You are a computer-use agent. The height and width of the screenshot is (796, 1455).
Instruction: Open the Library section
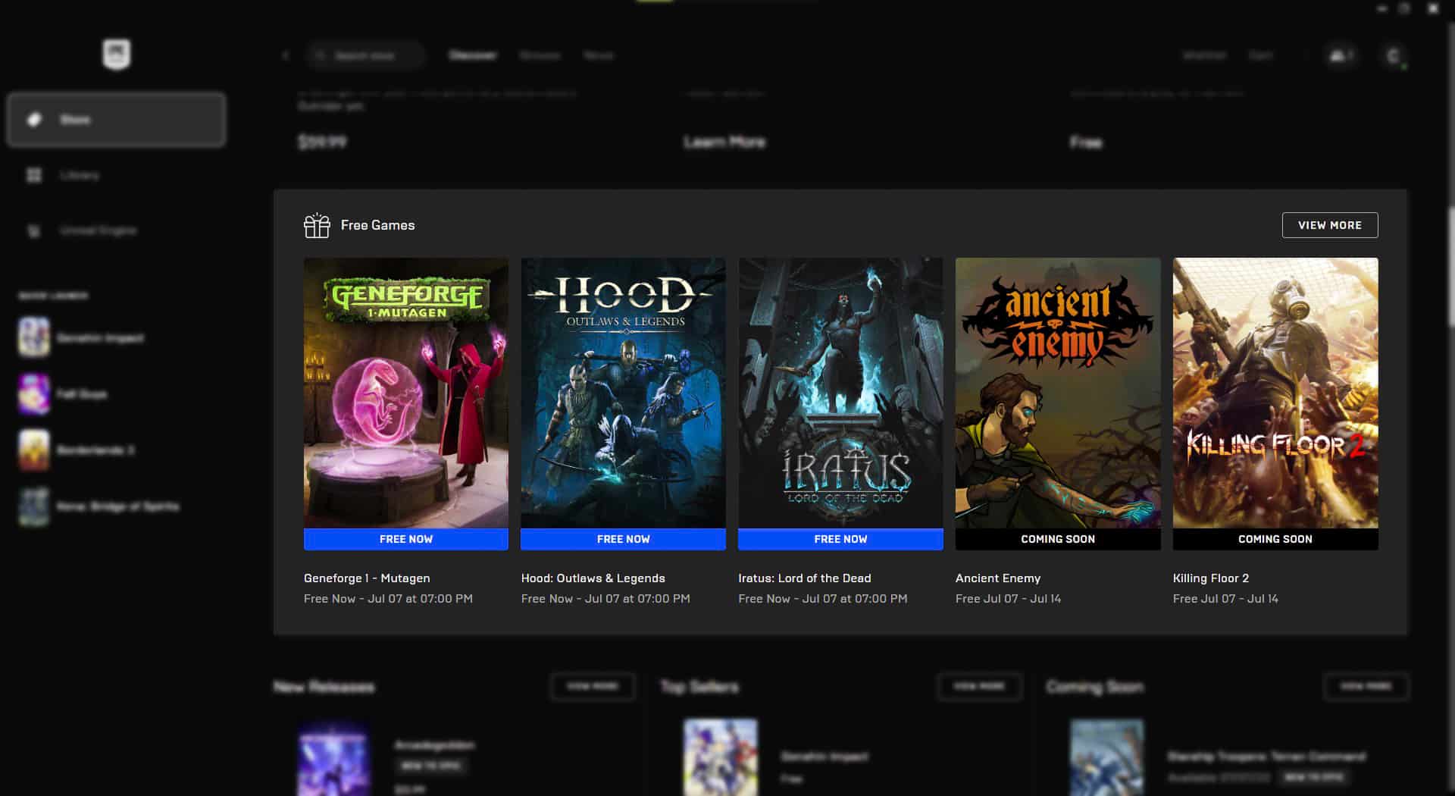80,174
